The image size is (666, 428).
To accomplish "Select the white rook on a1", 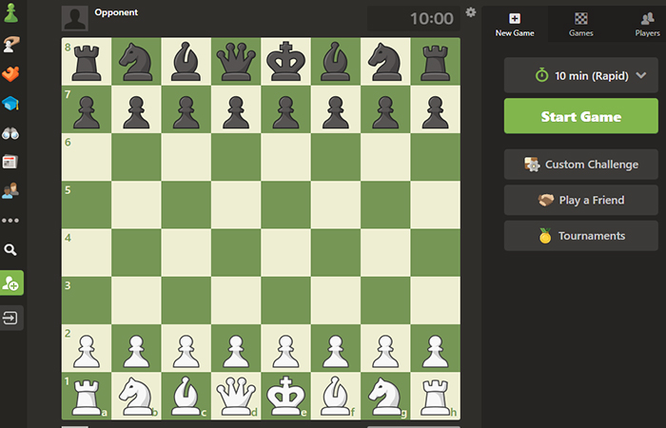I will point(87,396).
